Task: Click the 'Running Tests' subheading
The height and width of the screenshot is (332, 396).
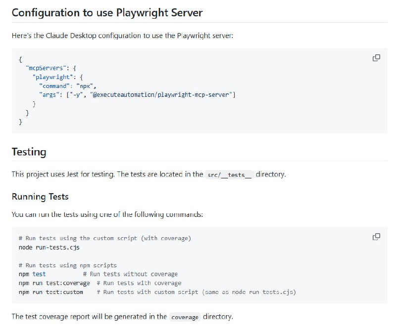Action: click(40, 197)
